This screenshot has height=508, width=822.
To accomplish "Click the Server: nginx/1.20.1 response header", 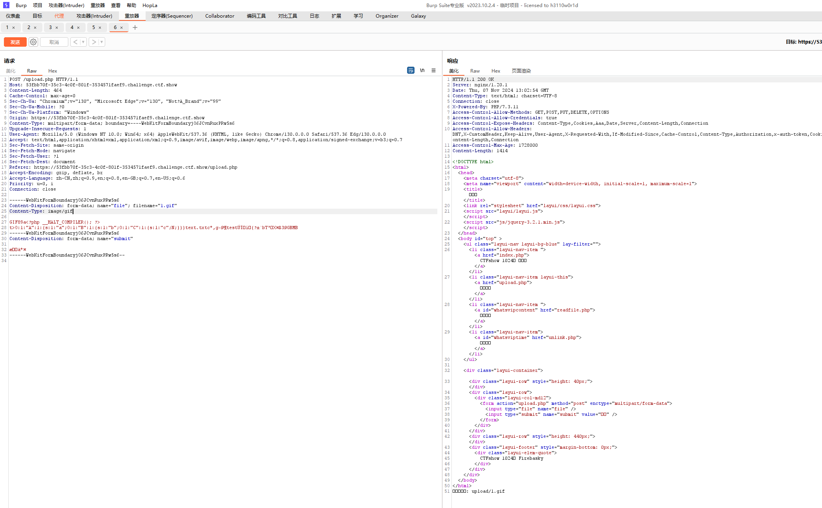I will click(480, 85).
